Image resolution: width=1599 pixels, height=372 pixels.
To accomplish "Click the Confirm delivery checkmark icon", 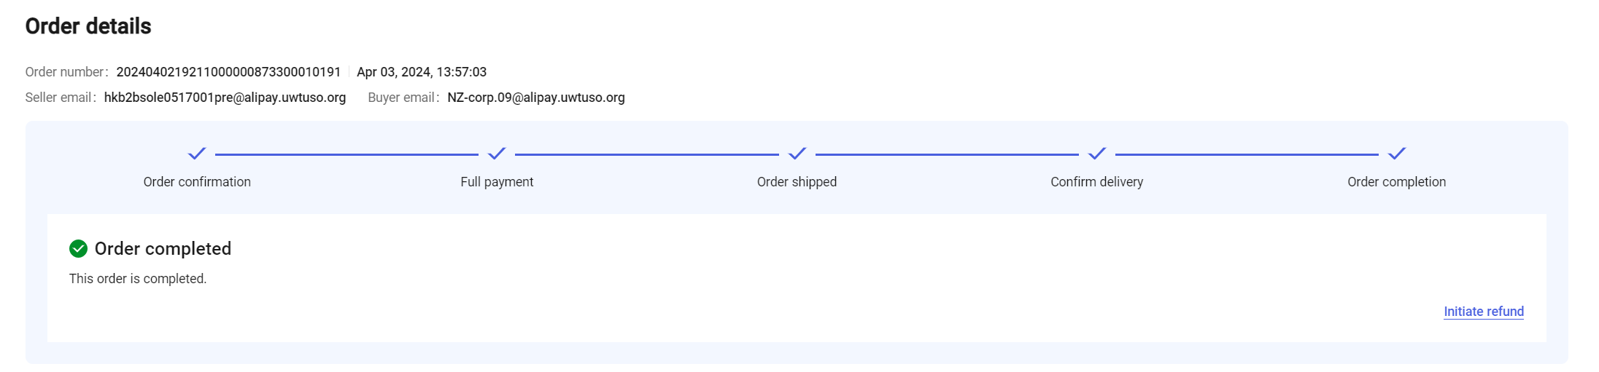I will pyautogui.click(x=1097, y=154).
